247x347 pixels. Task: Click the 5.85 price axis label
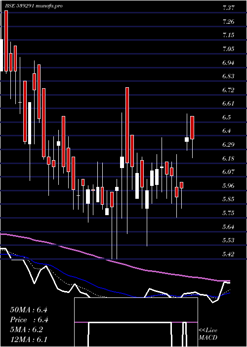228,199
